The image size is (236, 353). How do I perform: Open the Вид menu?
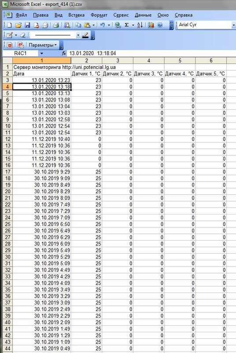59,15
